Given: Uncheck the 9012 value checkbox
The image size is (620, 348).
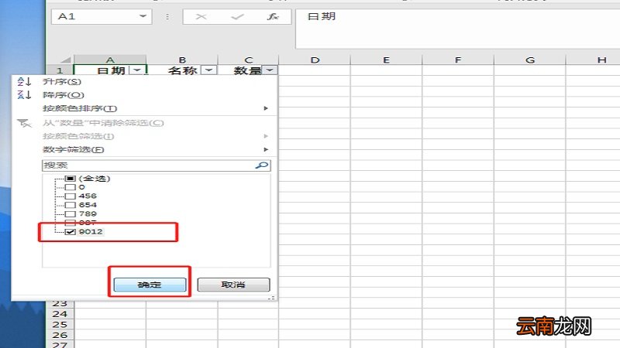Looking at the screenshot, I should tap(70, 231).
